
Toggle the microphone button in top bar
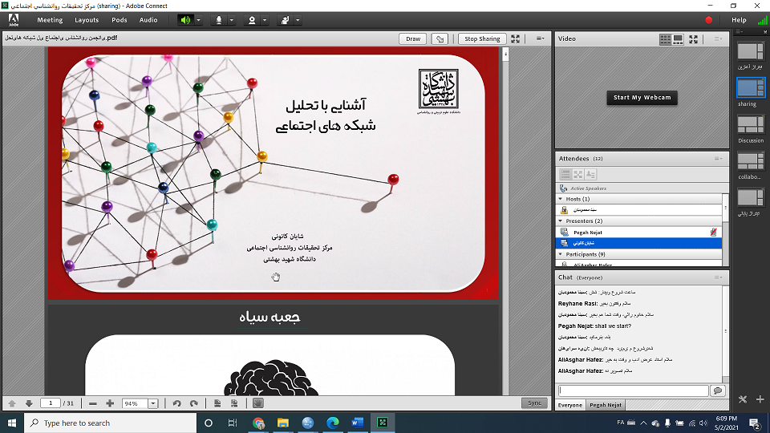pyautogui.click(x=218, y=19)
